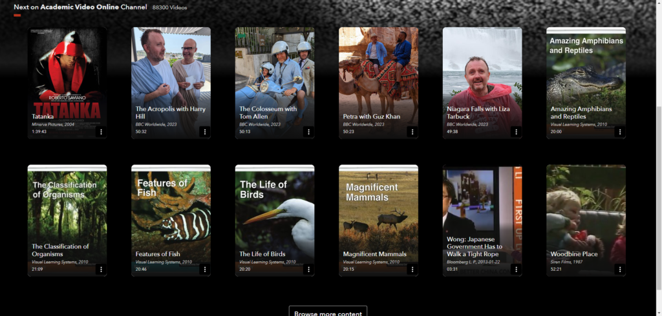Open kebab menu for Petra with Guz Khan
This screenshot has width=662, height=316.
(x=412, y=132)
